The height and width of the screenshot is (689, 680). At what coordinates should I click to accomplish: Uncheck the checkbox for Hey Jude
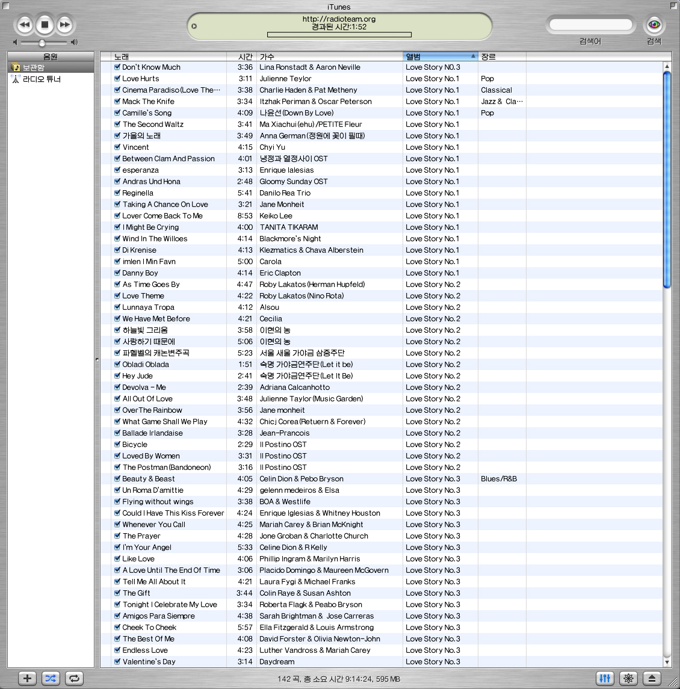pyautogui.click(x=117, y=375)
